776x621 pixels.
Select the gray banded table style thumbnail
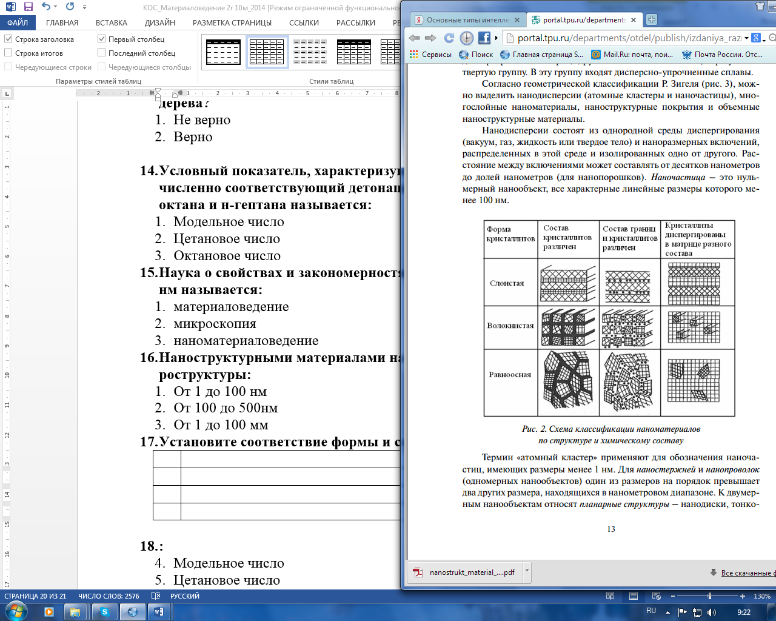click(x=310, y=52)
